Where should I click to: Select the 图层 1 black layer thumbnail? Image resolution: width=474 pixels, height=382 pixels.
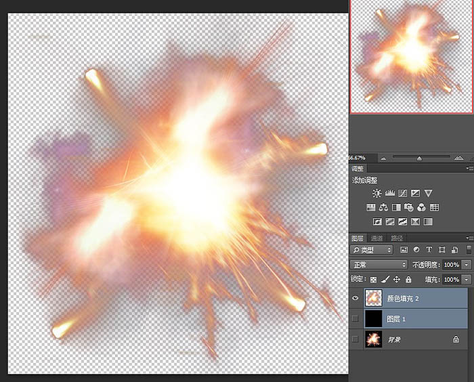[x=374, y=318]
